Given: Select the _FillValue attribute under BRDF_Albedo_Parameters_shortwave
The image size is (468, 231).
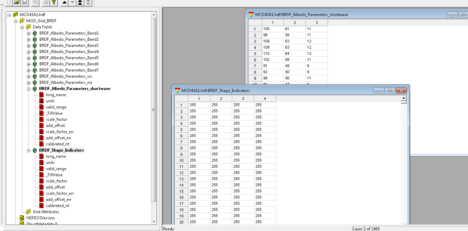Looking at the screenshot, I should click(x=54, y=113).
